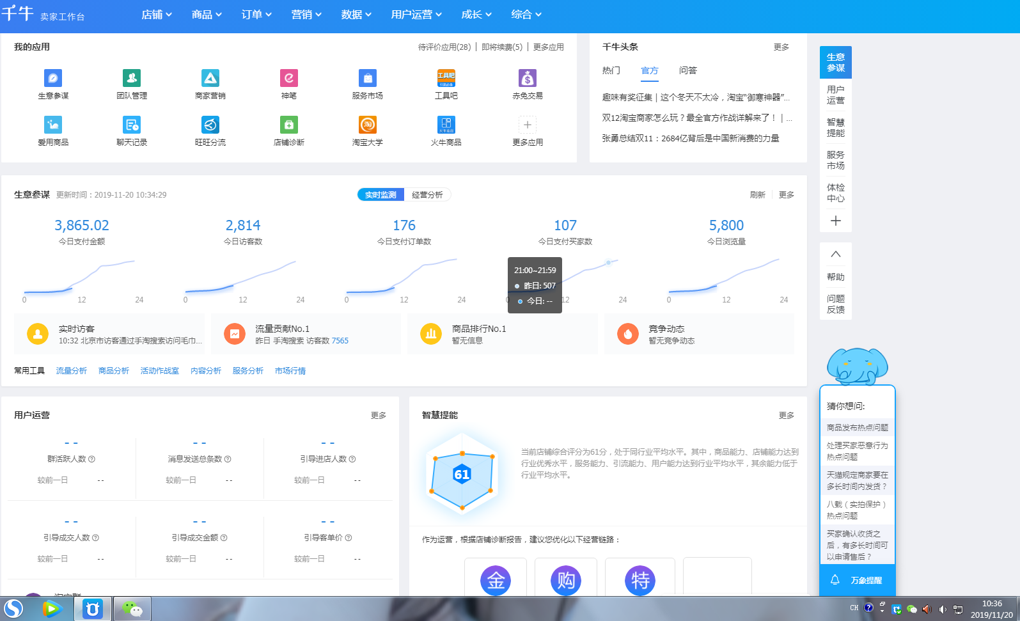1020x621 pixels.
Task: Expand the 订单 top menu
Action: pyautogui.click(x=256, y=15)
